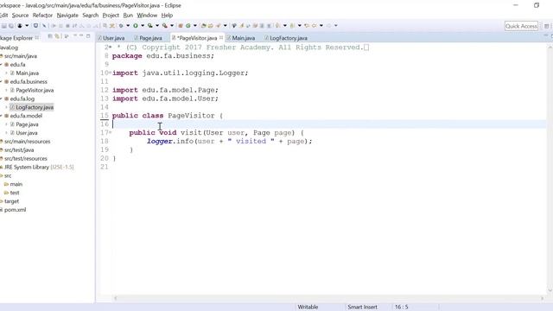Click the 'Smart Insert' status bar entry
Image resolution: width=553 pixels, height=311 pixels.
point(362,308)
